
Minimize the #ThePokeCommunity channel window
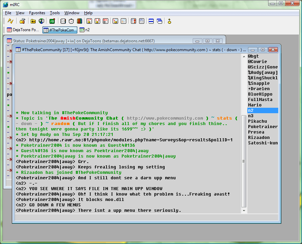pos(253,49)
